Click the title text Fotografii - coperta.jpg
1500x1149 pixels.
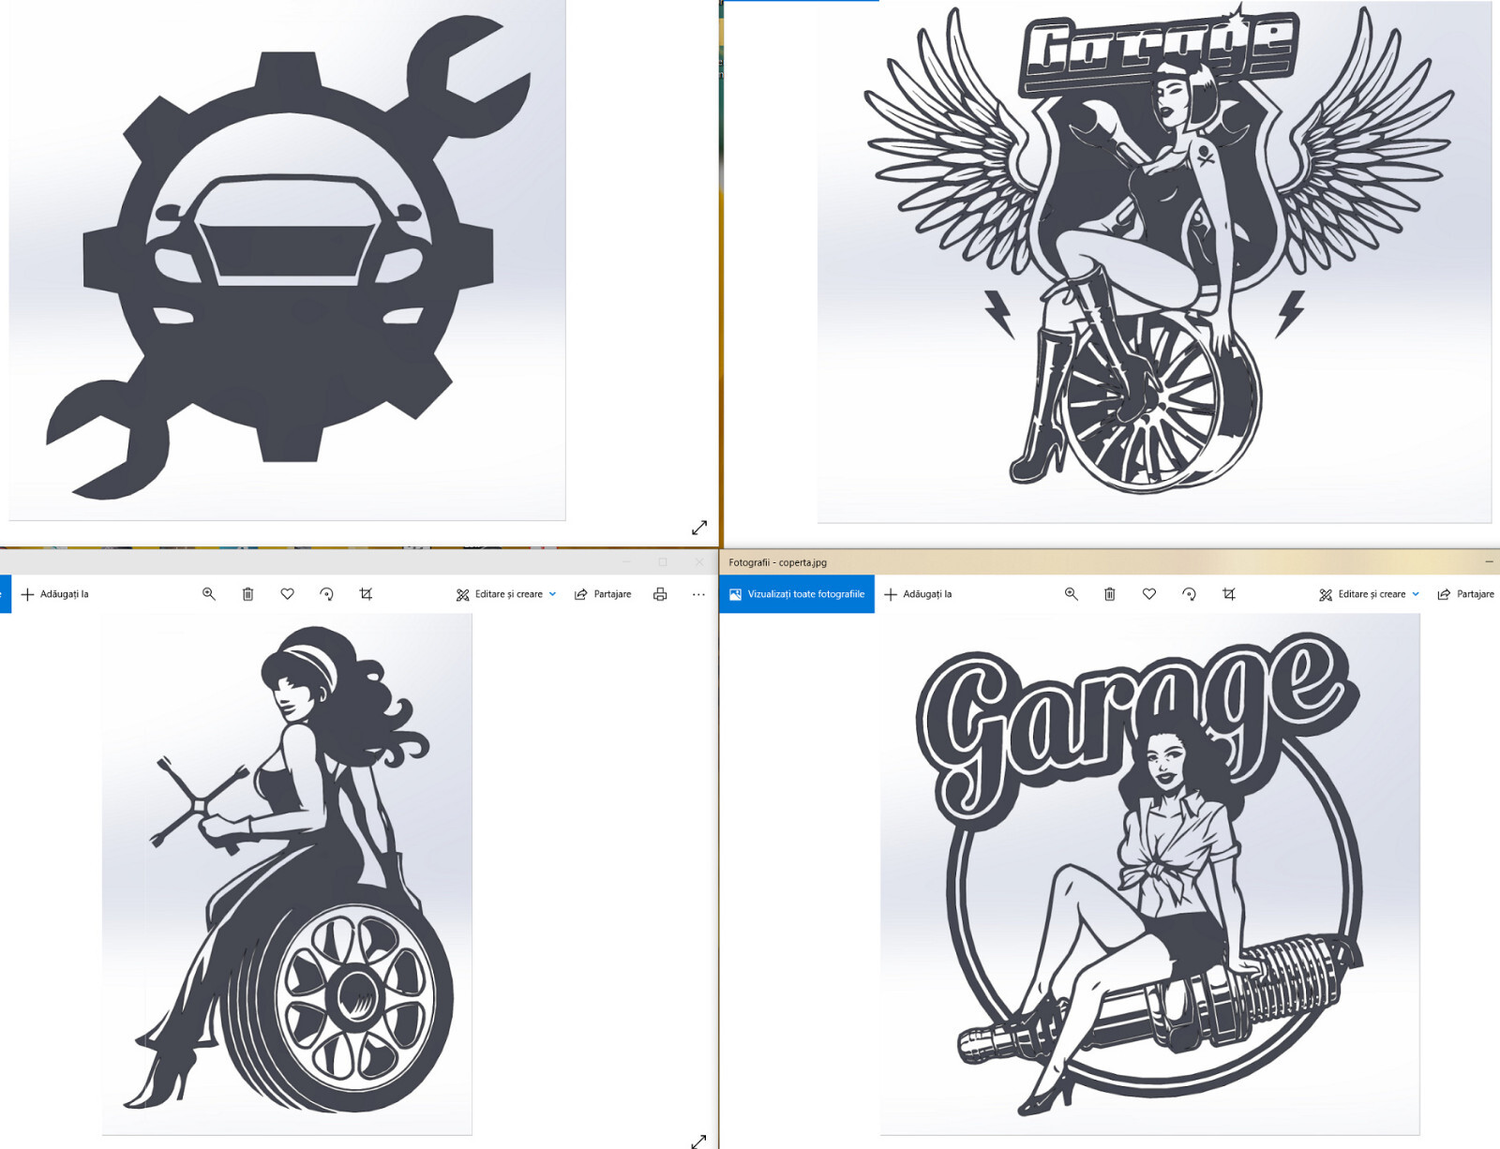point(778,562)
